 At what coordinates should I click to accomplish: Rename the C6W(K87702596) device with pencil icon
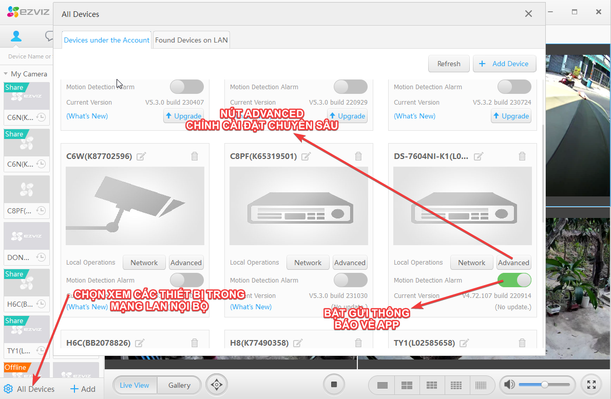(x=141, y=156)
